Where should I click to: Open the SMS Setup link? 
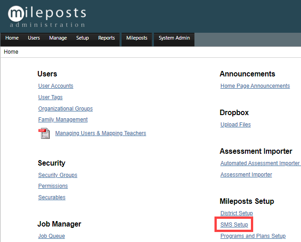[234, 224]
